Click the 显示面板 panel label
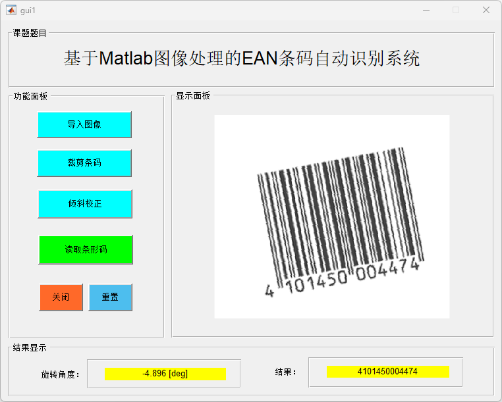This screenshot has width=502, height=402. 193,96
